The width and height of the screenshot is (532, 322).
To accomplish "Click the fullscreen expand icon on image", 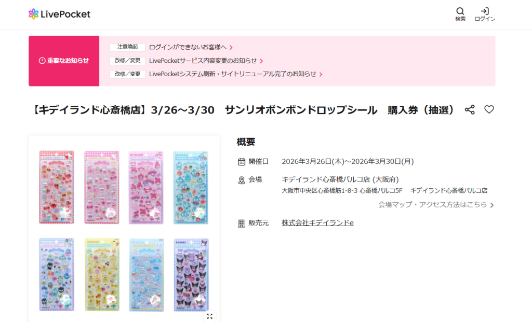I will tap(210, 316).
